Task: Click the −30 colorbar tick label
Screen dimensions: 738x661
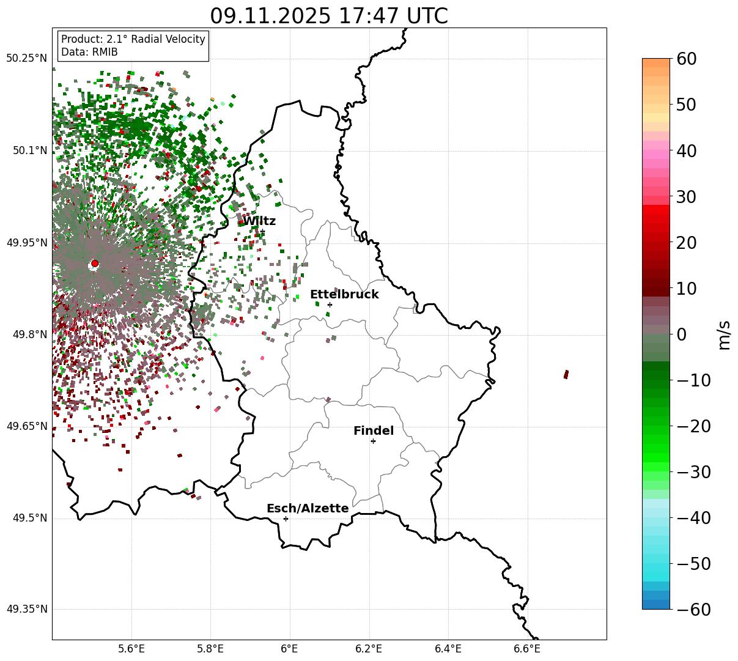Action: (693, 471)
